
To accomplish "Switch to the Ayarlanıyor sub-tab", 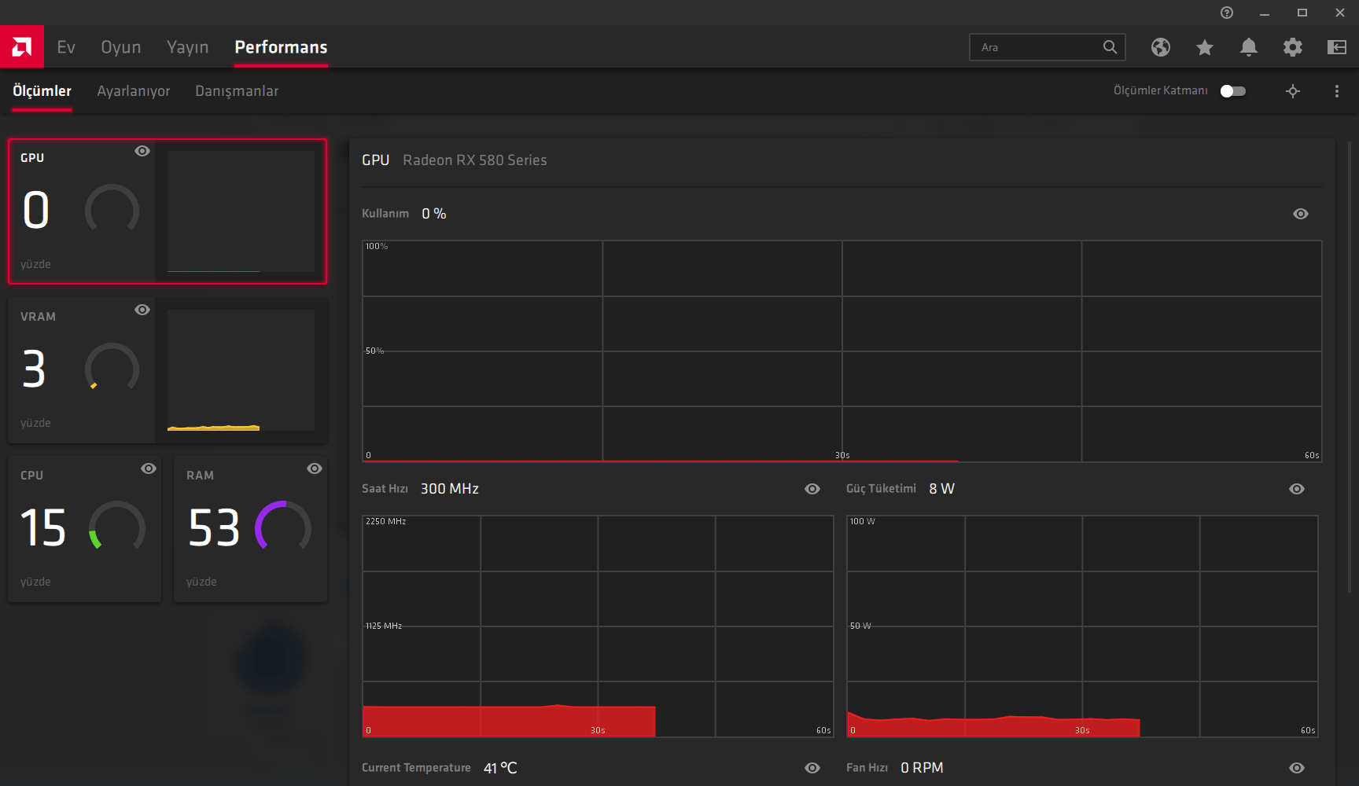I will (134, 91).
